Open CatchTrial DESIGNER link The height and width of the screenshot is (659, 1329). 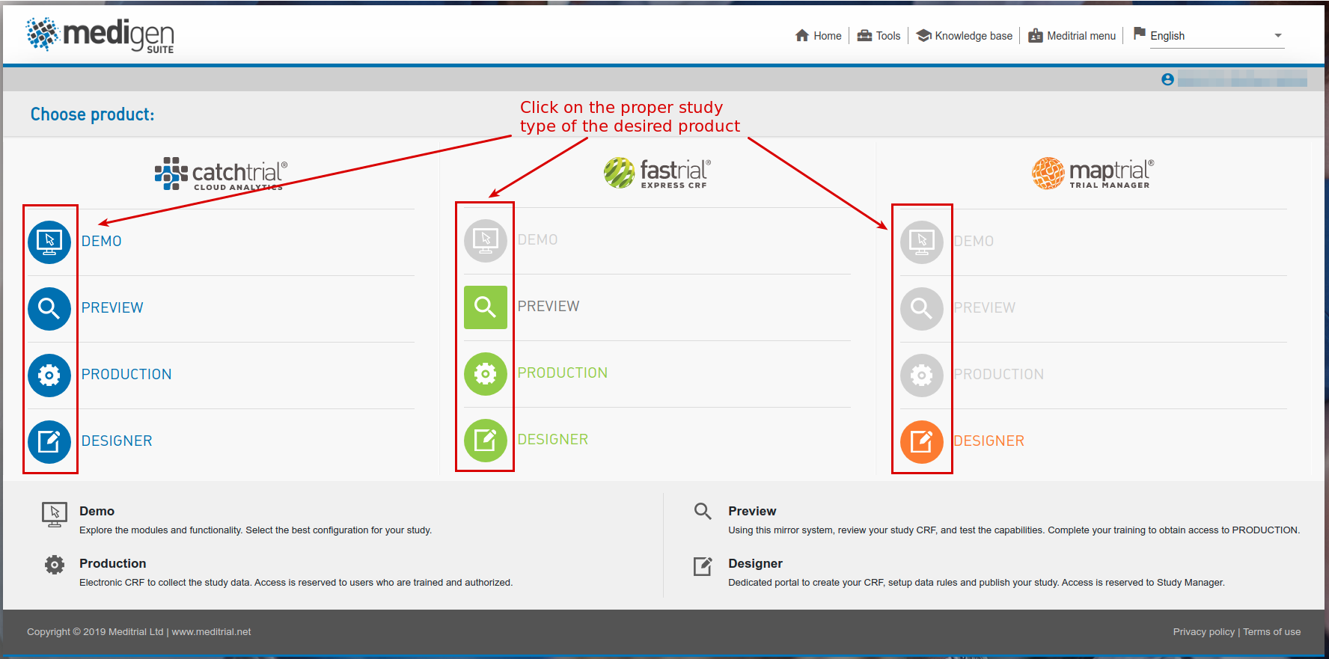117,441
